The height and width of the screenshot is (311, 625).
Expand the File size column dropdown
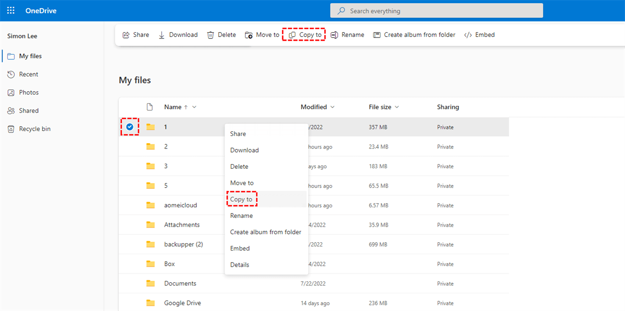click(397, 107)
